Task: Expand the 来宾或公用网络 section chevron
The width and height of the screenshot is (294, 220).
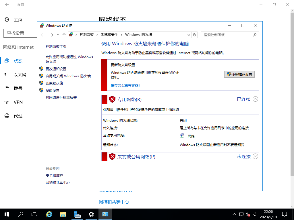Action: (x=255, y=156)
